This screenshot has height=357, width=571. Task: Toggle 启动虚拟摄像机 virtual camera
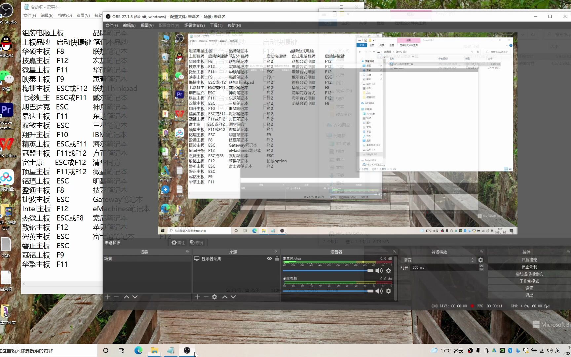click(x=529, y=274)
